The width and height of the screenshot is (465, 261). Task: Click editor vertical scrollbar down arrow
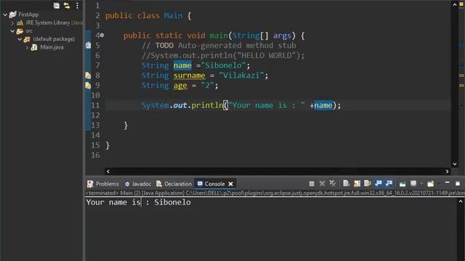[x=454, y=165]
